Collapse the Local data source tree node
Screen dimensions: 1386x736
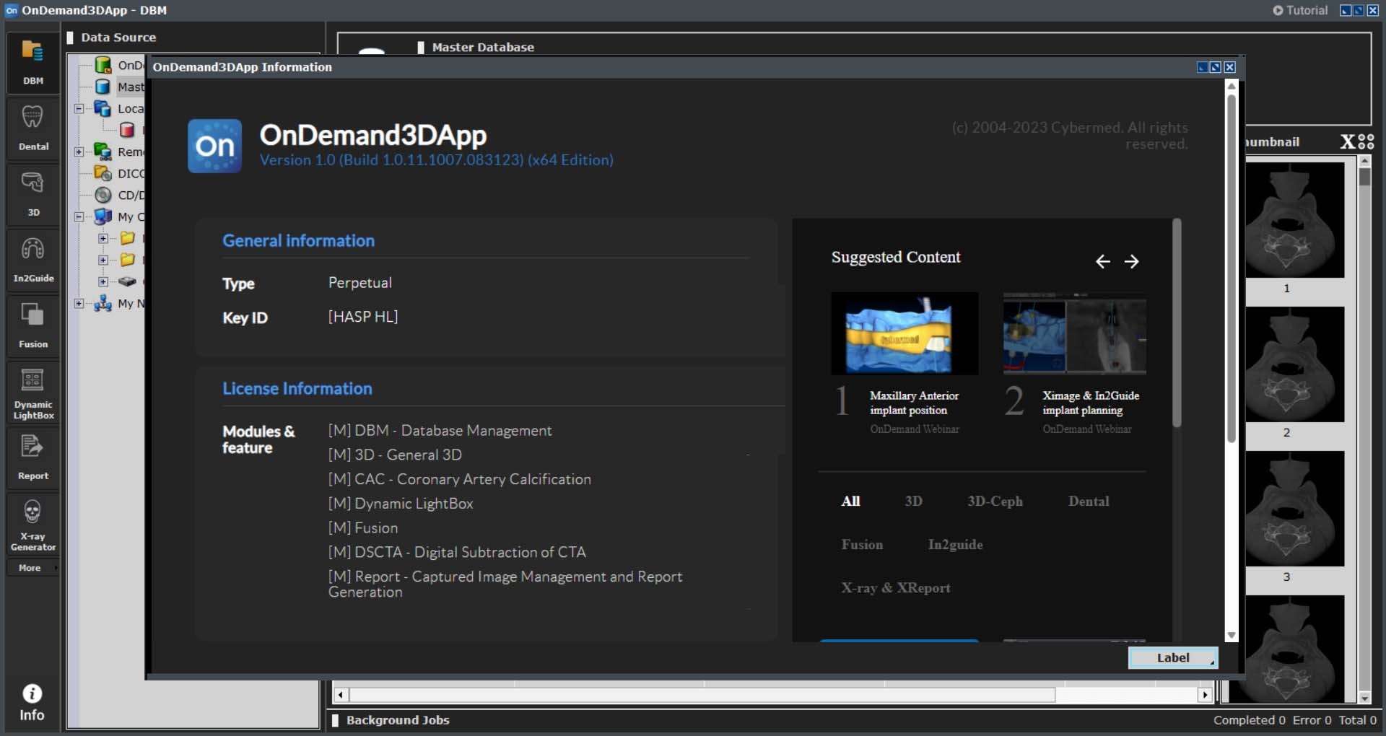(79, 109)
